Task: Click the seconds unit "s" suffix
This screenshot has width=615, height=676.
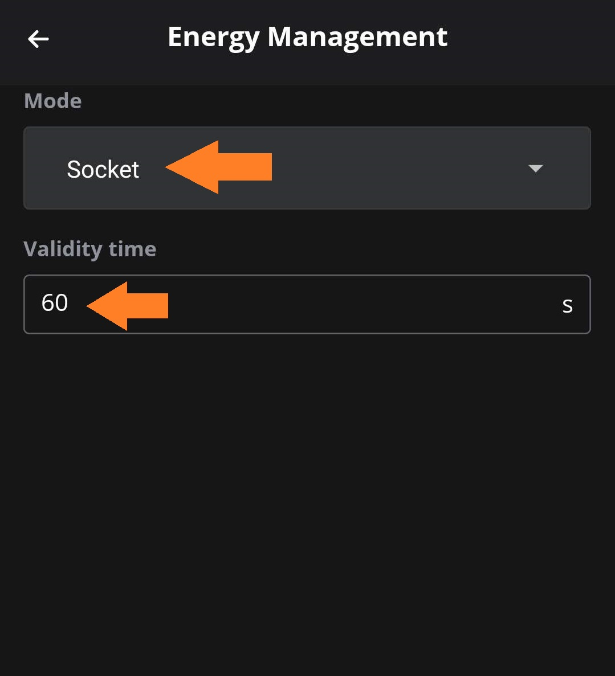Action: pos(567,306)
